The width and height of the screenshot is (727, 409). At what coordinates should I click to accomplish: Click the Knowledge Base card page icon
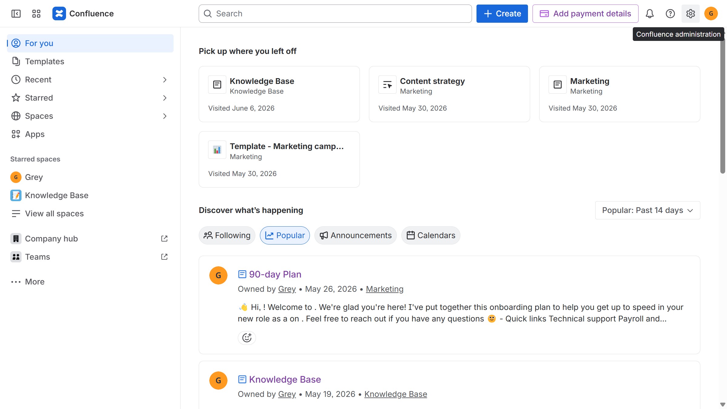(x=217, y=85)
